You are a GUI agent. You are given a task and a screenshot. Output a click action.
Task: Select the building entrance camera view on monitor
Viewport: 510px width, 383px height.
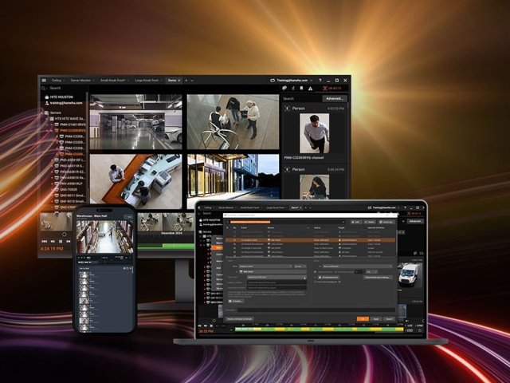pos(233,176)
